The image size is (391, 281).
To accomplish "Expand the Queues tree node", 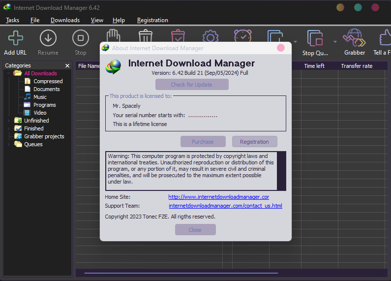I will (x=9, y=144).
